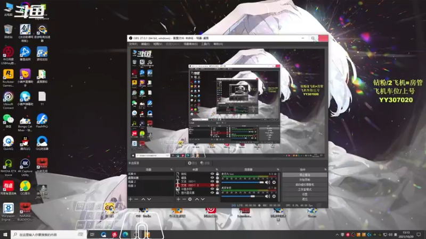Remove selected scene with the minus button
The image size is (426, 239).
click(x=136, y=199)
